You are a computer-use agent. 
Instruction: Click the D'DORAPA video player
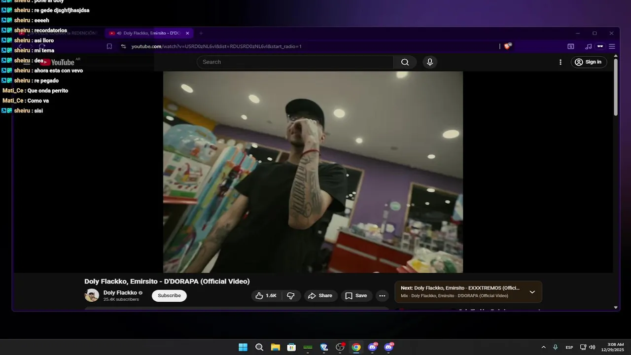point(313,172)
